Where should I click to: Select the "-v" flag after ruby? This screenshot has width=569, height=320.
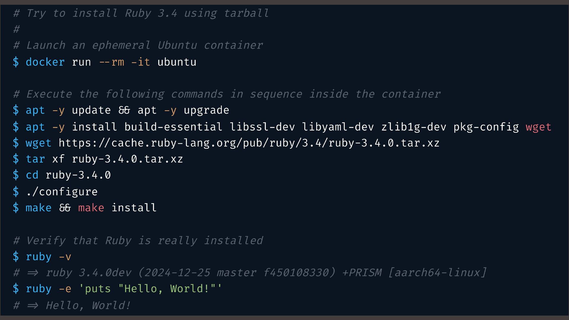[65, 257]
